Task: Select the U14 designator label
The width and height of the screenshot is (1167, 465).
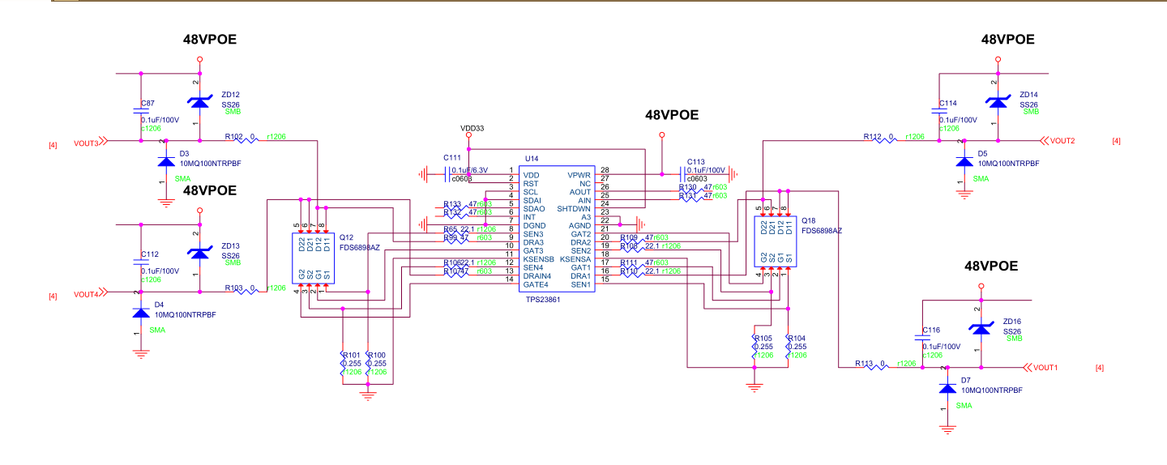Action: (x=532, y=158)
